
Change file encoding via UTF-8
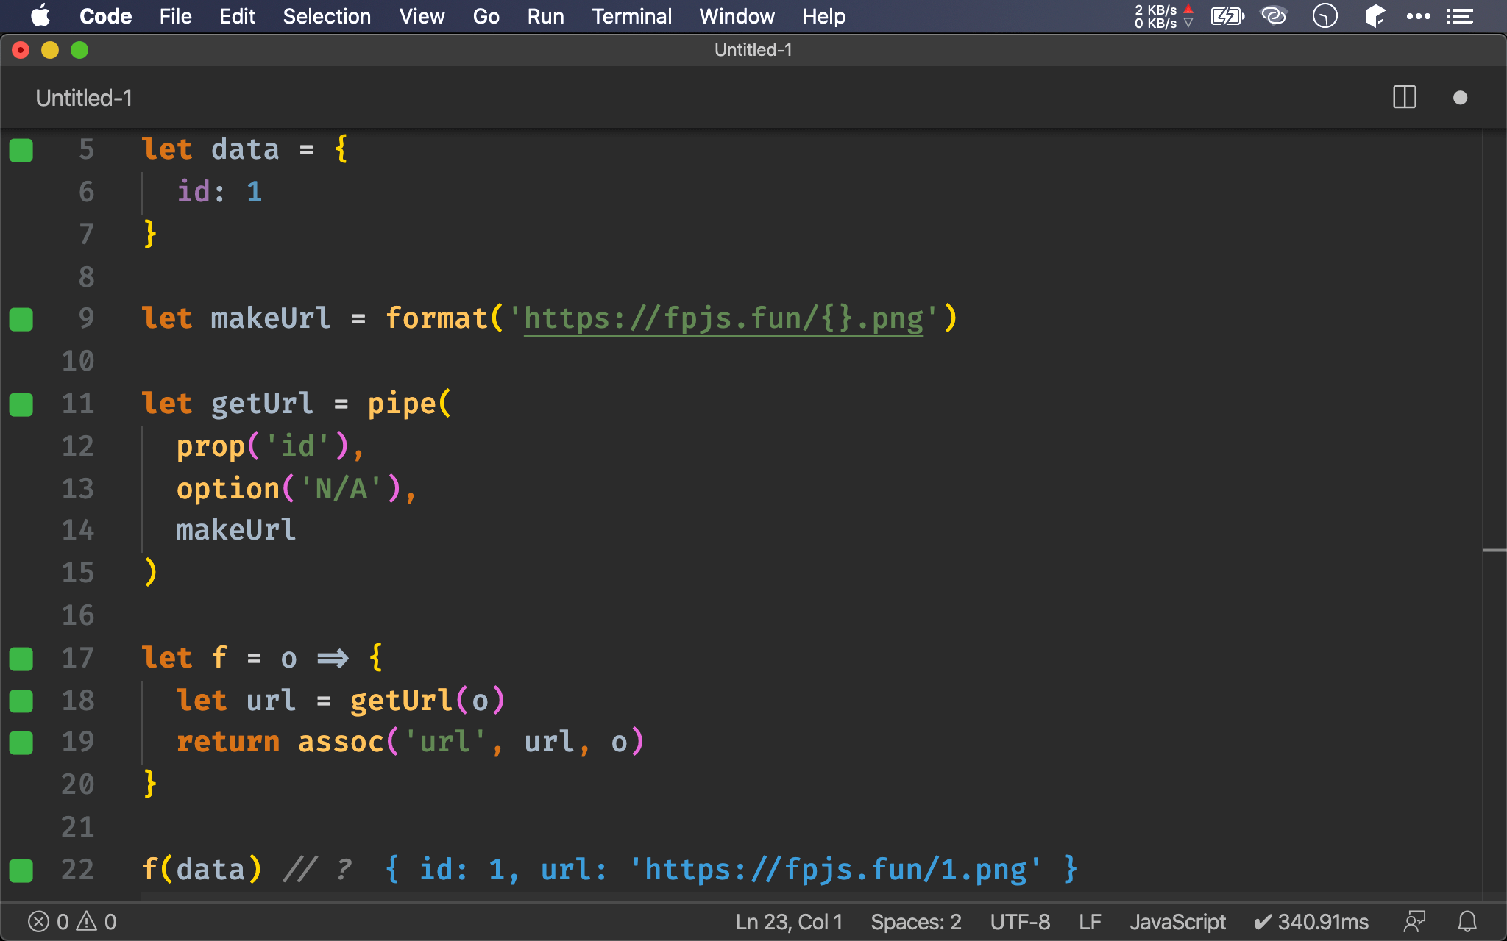coord(1020,922)
